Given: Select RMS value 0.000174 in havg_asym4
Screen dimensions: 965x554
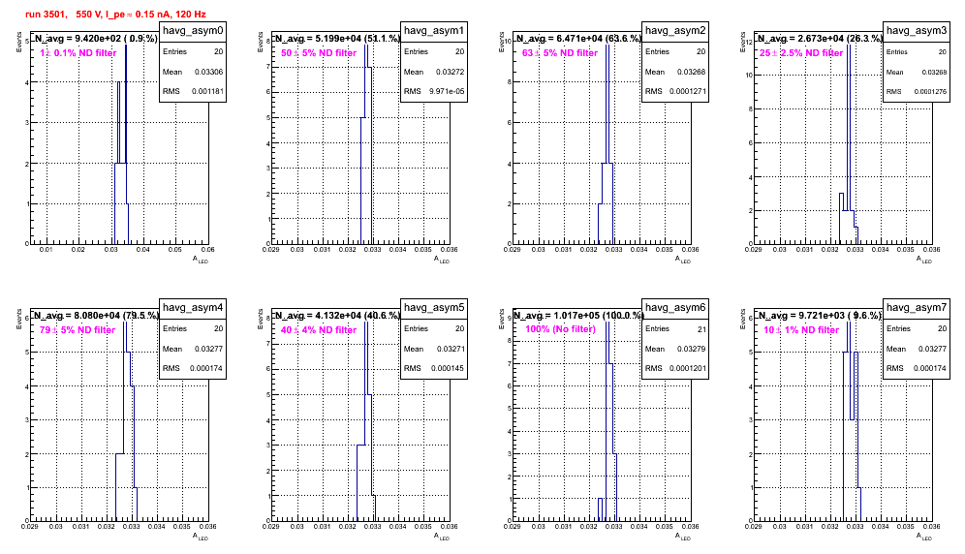Looking at the screenshot, I should 206,368.
